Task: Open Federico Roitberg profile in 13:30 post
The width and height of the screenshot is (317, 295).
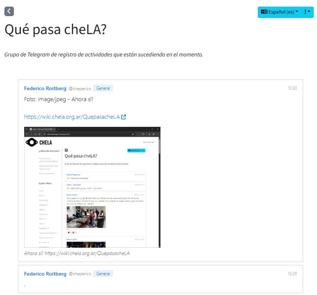Action: pos(45,89)
